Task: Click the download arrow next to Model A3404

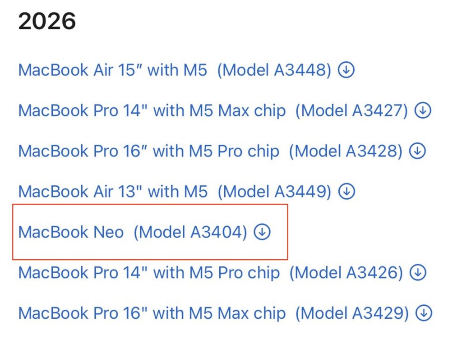Action: [262, 232]
